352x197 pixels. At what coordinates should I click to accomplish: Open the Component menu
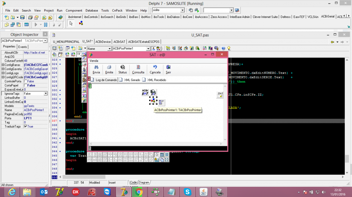pos(74,10)
